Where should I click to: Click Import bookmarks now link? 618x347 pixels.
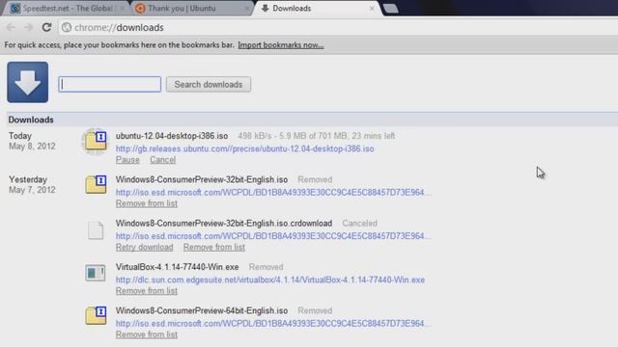281,45
